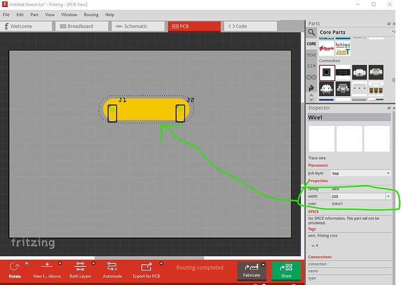Image resolution: width=401 pixels, height=285 pixels.
Task: Click the Both Layers button
Action: point(80,270)
